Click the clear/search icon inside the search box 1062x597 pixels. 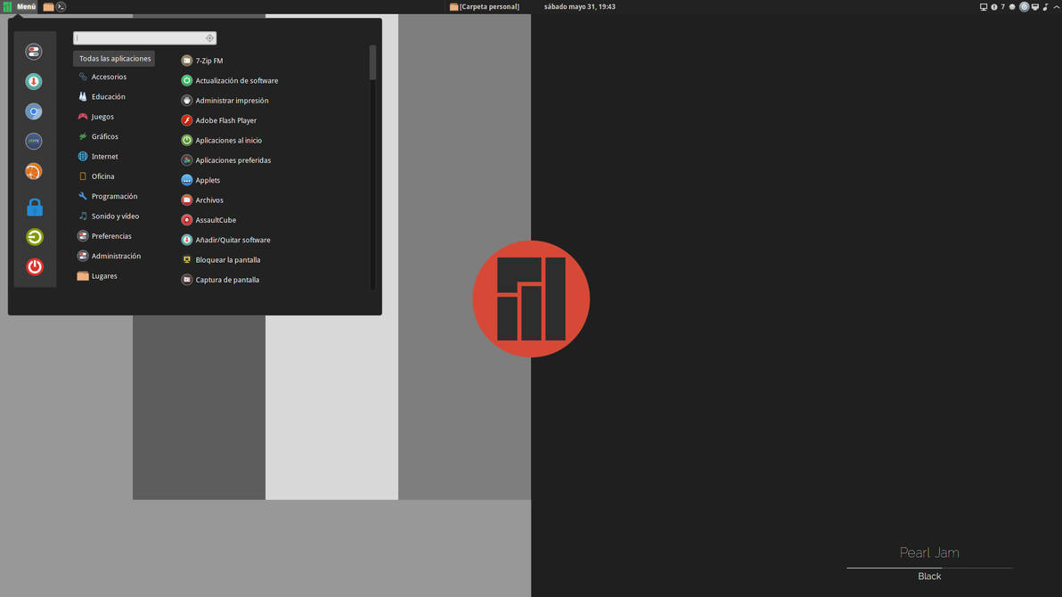point(210,38)
